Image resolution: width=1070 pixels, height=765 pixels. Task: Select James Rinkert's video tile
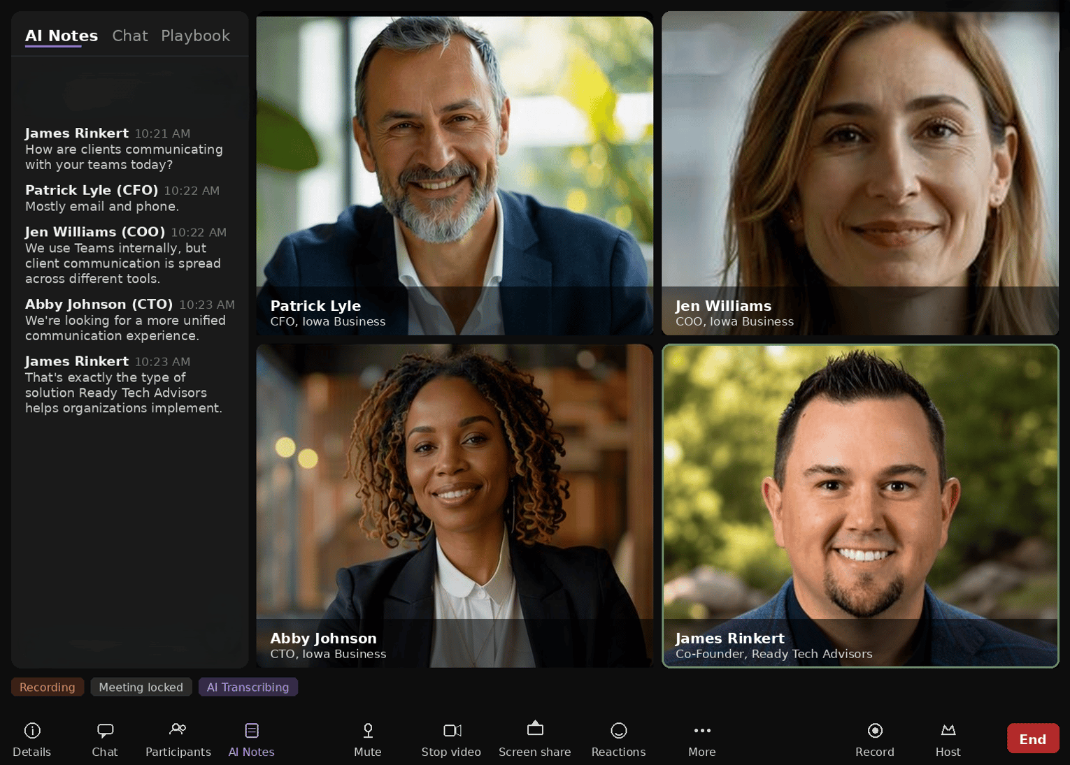[860, 506]
